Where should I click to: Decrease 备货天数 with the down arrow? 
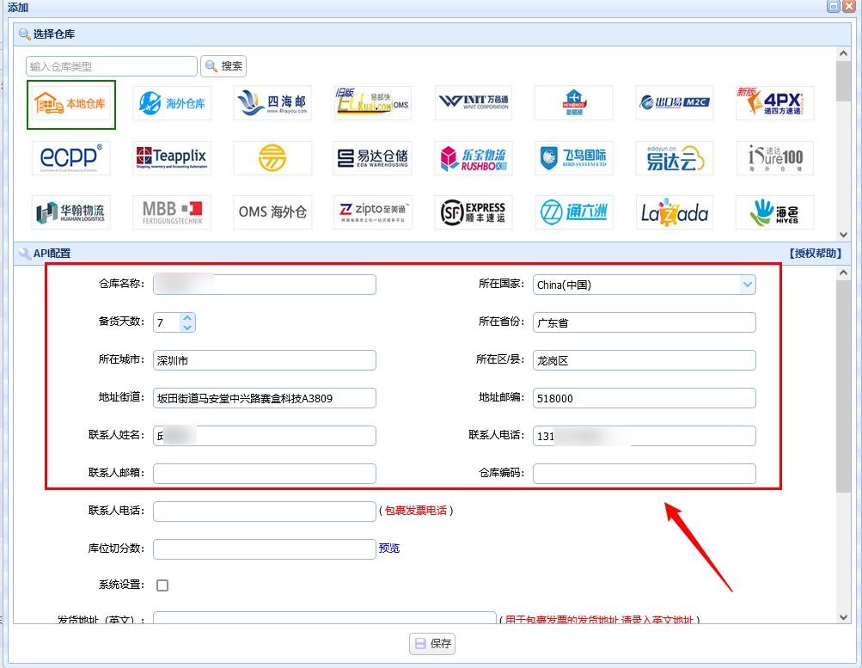coord(187,328)
